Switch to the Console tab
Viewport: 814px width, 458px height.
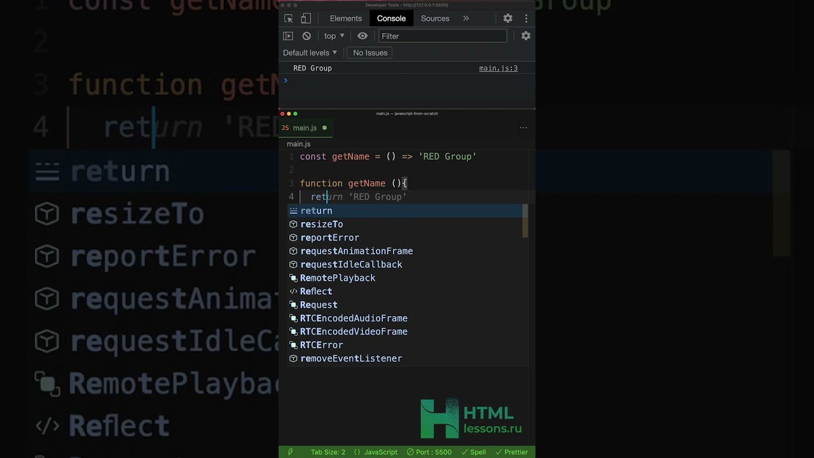[x=391, y=18]
